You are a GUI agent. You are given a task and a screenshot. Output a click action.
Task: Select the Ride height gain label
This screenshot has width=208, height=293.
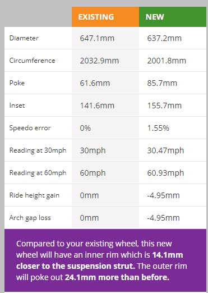[x=34, y=195]
